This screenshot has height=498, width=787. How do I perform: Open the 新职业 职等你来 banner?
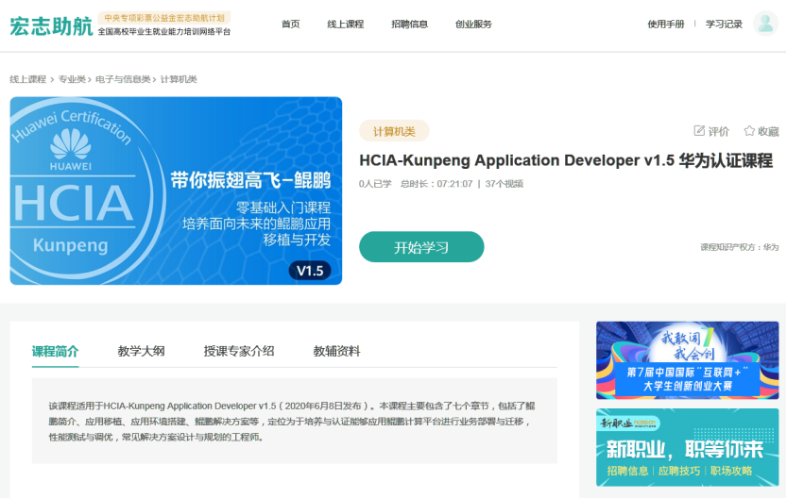pyautogui.click(x=687, y=447)
